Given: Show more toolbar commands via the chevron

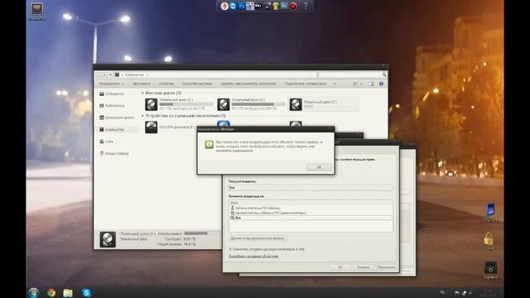Looking at the screenshot, I should click(x=335, y=84).
